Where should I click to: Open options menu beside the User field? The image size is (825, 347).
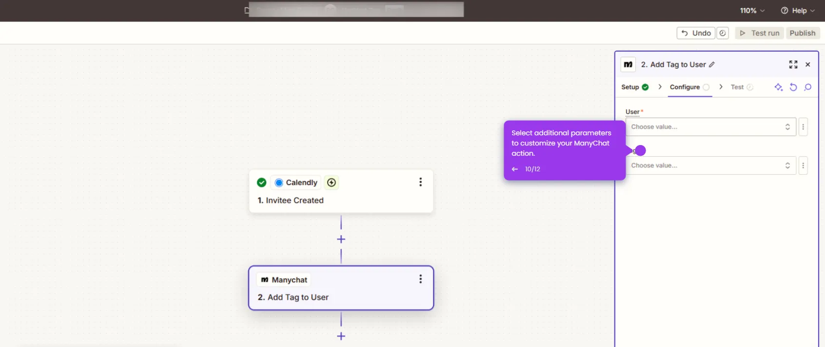pyautogui.click(x=803, y=127)
